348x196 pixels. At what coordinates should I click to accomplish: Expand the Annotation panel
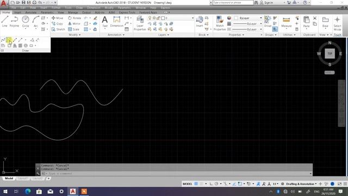[x=116, y=35]
